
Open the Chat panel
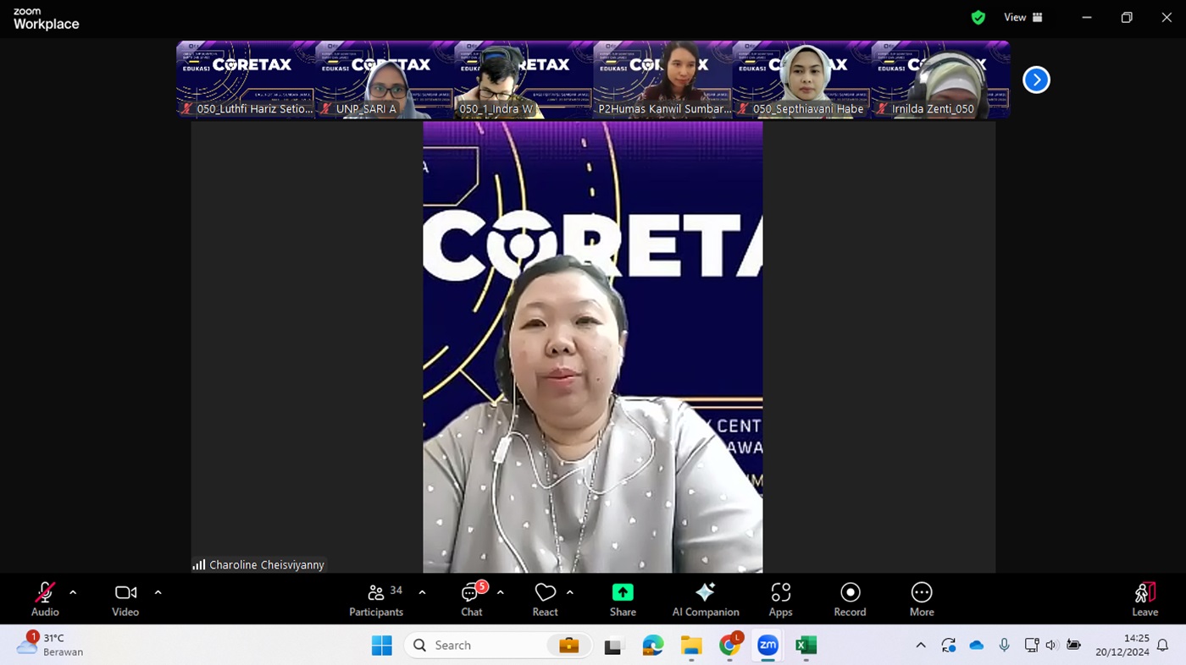click(471, 599)
